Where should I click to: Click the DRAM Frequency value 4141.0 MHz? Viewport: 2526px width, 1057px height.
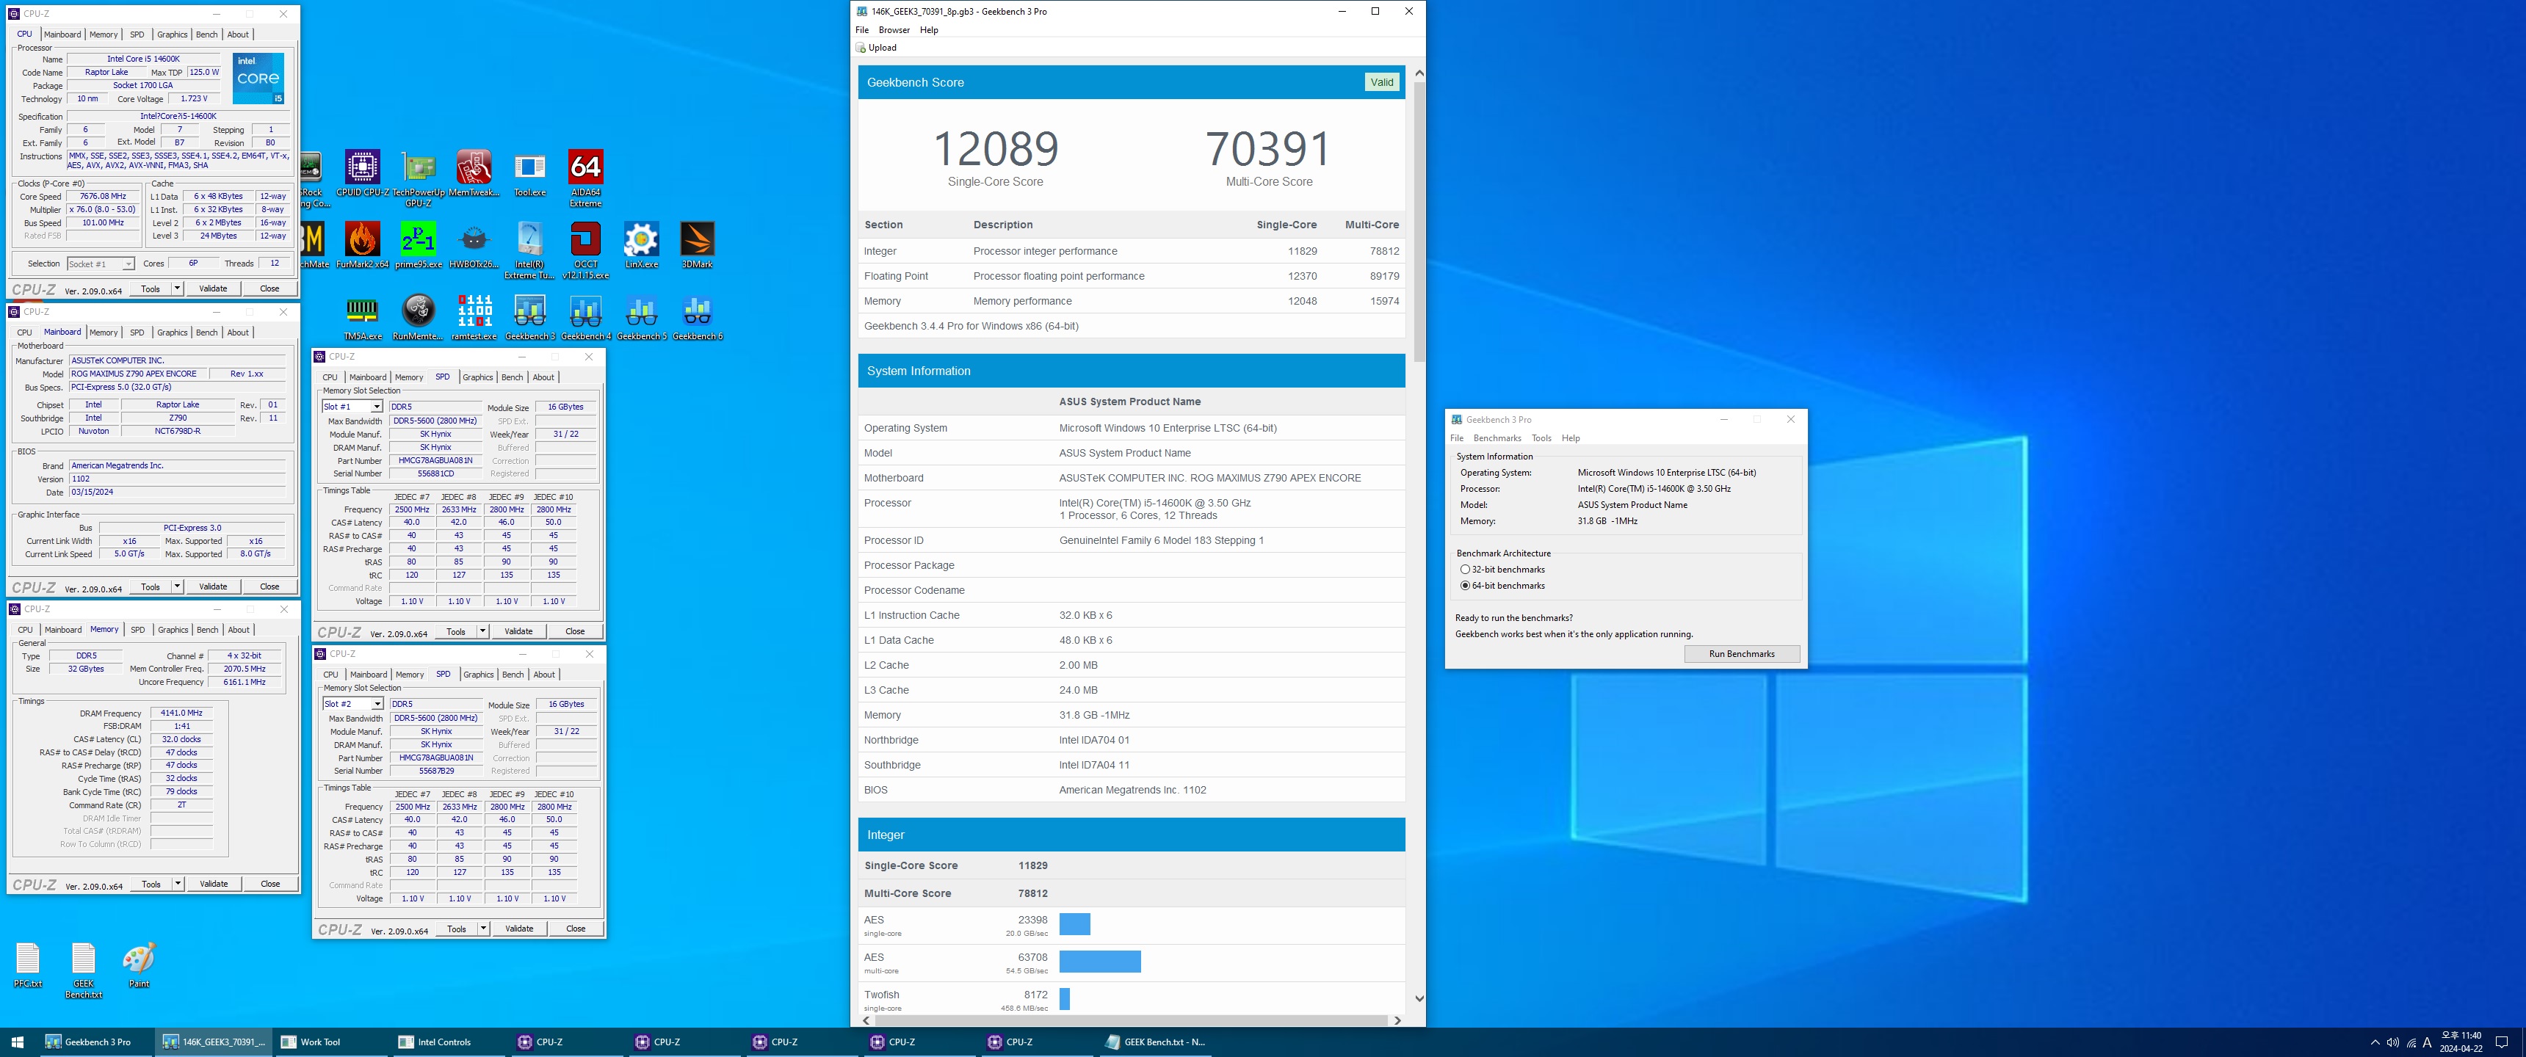(x=181, y=713)
